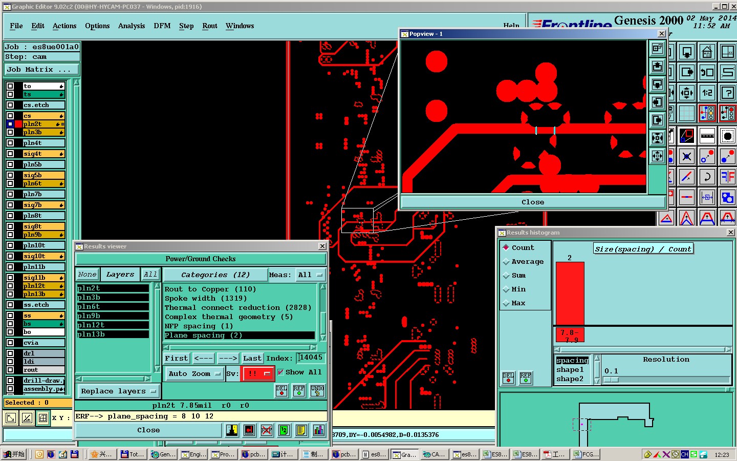Click the Windows Start button in taskbar

[14, 454]
